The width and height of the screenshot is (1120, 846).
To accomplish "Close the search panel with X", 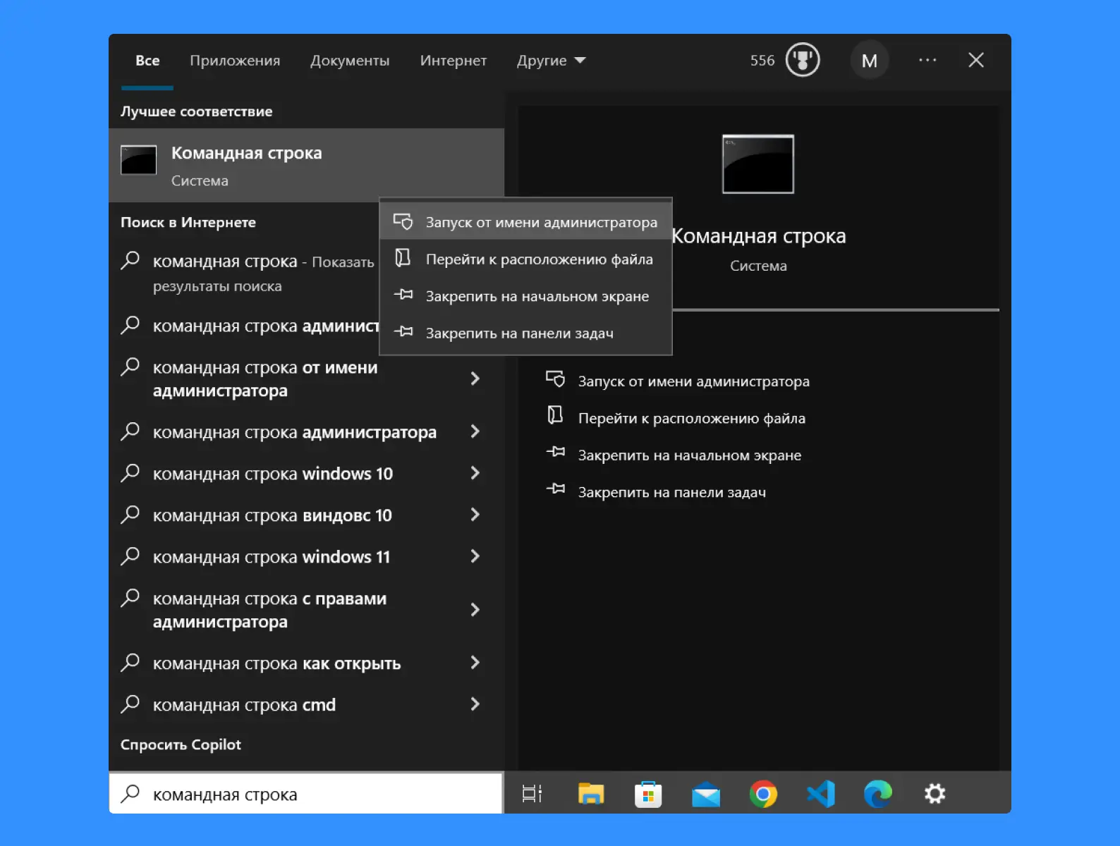I will (x=976, y=60).
